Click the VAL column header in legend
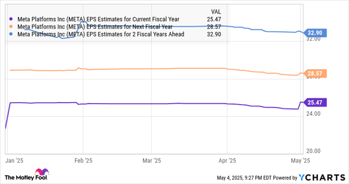 (x=216, y=12)
